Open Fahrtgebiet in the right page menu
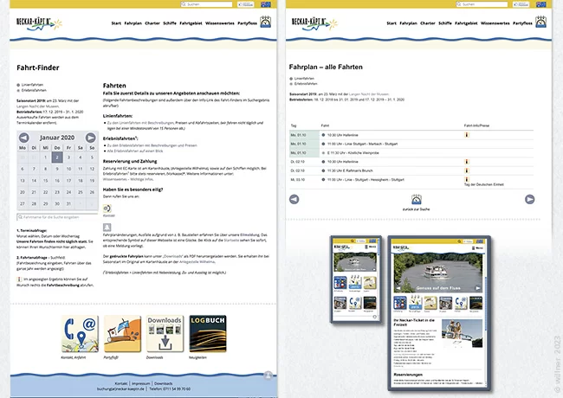The height and width of the screenshot is (398, 563). pyautogui.click(x=466, y=23)
